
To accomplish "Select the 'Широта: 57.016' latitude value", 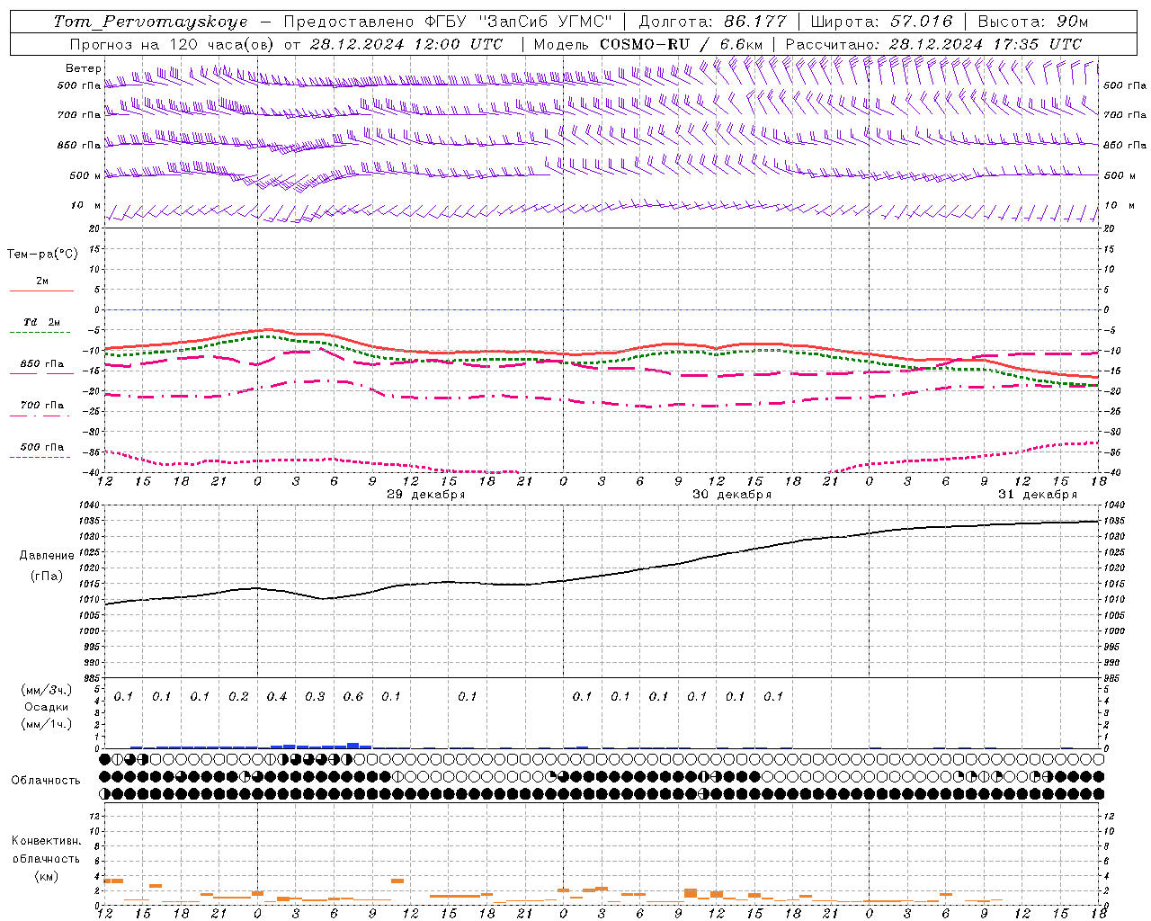I will coord(881,22).
